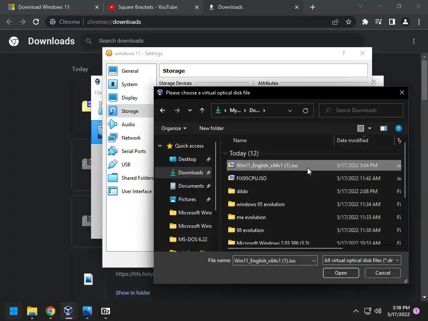Open Display settings category
428x321 pixels.
tap(130, 98)
